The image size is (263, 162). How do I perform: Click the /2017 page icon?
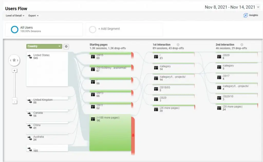point(219,77)
